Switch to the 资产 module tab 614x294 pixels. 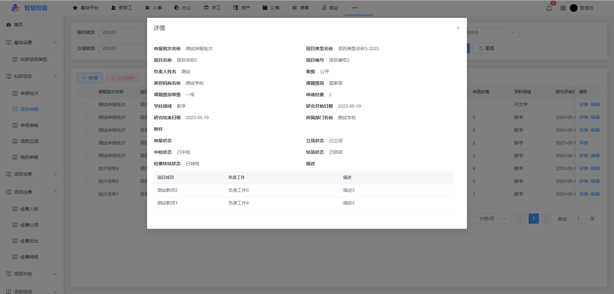click(x=242, y=8)
